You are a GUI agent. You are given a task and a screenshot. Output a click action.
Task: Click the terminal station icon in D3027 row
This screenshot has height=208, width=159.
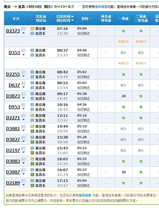(32, 142)
